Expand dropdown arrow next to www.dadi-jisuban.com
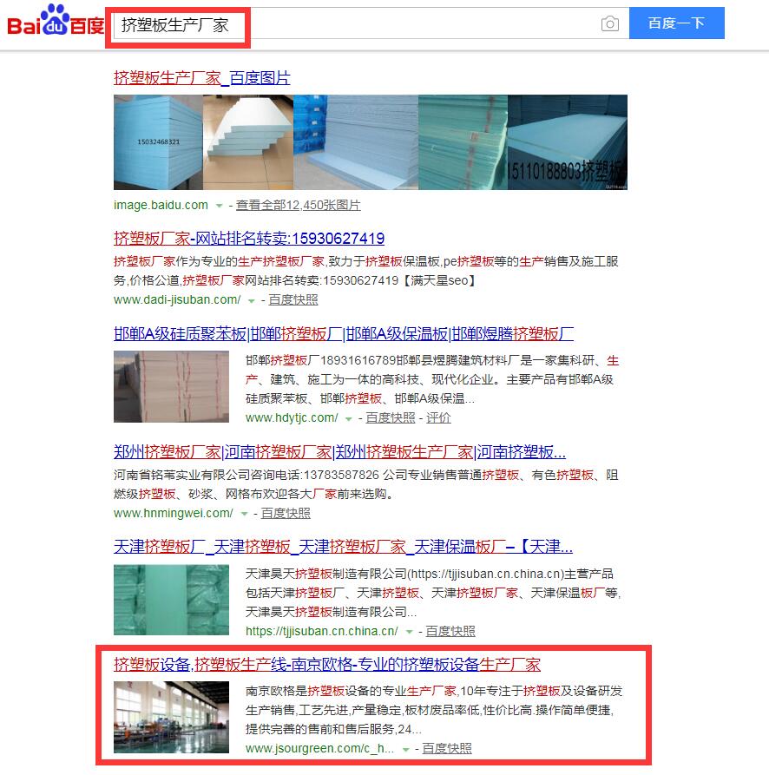The height and width of the screenshot is (775, 769). [251, 300]
